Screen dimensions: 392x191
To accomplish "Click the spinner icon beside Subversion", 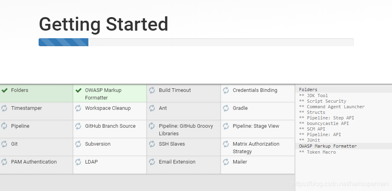I will click(78, 144).
